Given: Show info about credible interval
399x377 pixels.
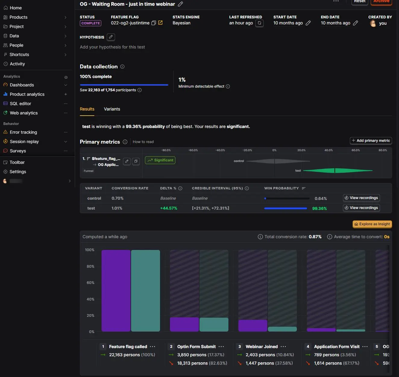Looking at the screenshot, I should pyautogui.click(x=247, y=188).
